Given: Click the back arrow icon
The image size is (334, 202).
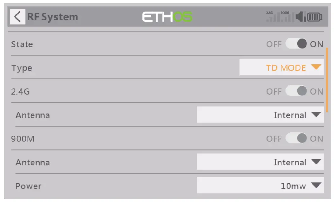Looking at the screenshot, I should (x=17, y=17).
